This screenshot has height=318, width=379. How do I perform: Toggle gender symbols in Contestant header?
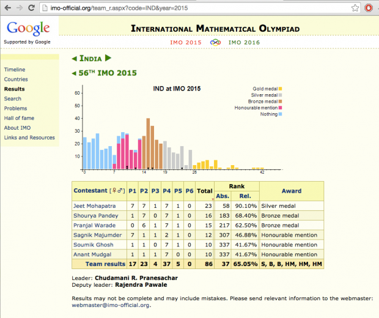(x=116, y=191)
